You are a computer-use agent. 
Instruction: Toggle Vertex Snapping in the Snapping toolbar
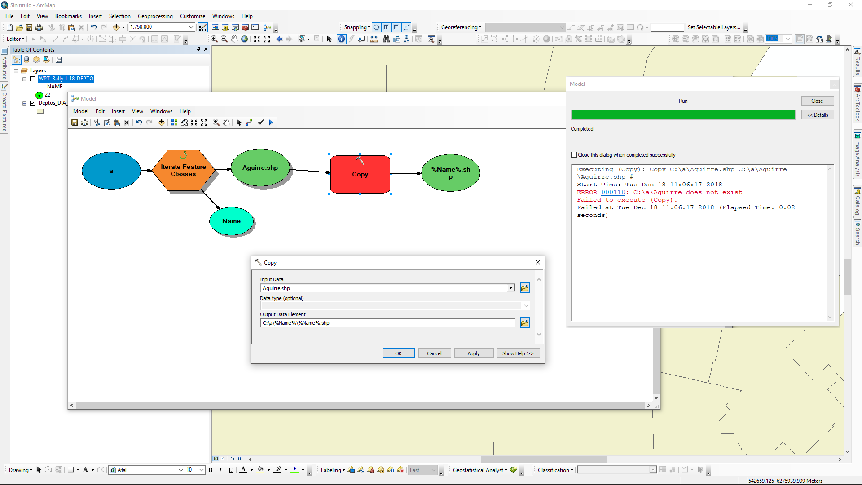(x=396, y=27)
